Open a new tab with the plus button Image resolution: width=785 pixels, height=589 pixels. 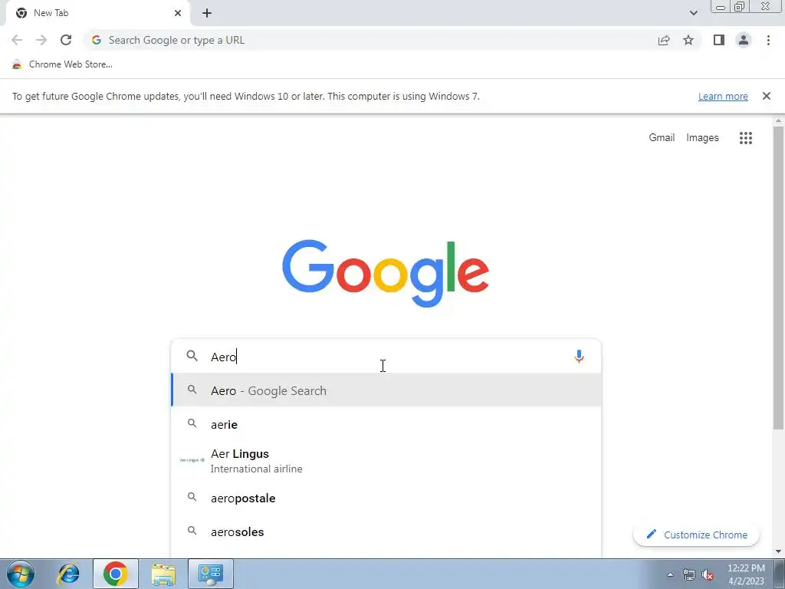tap(207, 13)
